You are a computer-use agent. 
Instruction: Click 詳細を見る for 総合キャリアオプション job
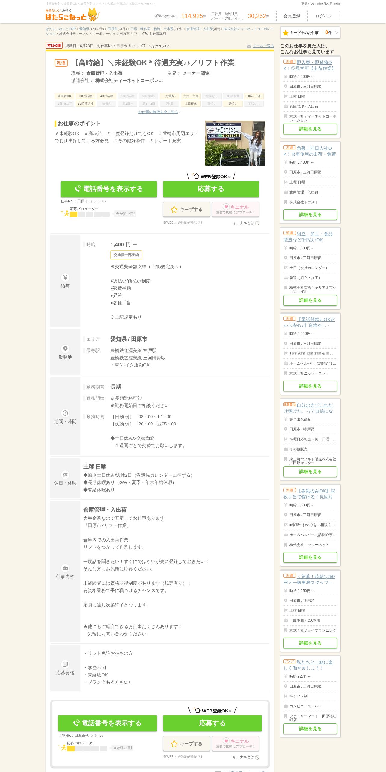(x=310, y=300)
